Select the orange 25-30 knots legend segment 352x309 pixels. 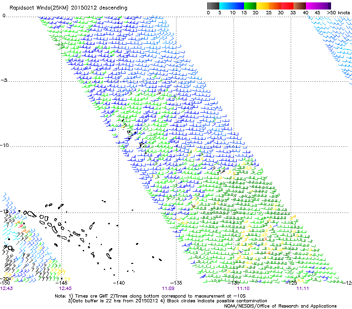275,6
